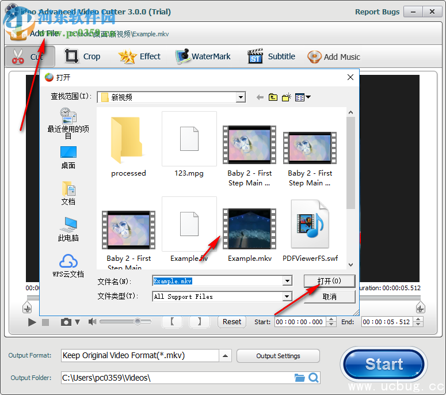
Task: Click the dialog file list scrollbar
Action: click(x=350, y=163)
